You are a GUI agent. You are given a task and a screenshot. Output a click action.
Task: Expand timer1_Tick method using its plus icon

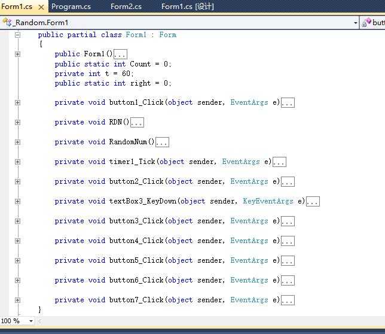17,162
